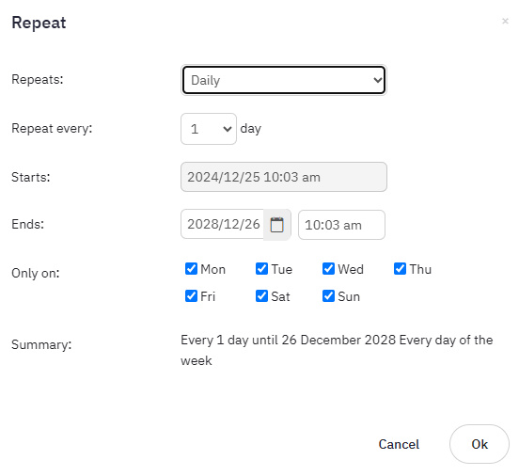
Task: Toggle the Tue checkbox
Action: [261, 269]
